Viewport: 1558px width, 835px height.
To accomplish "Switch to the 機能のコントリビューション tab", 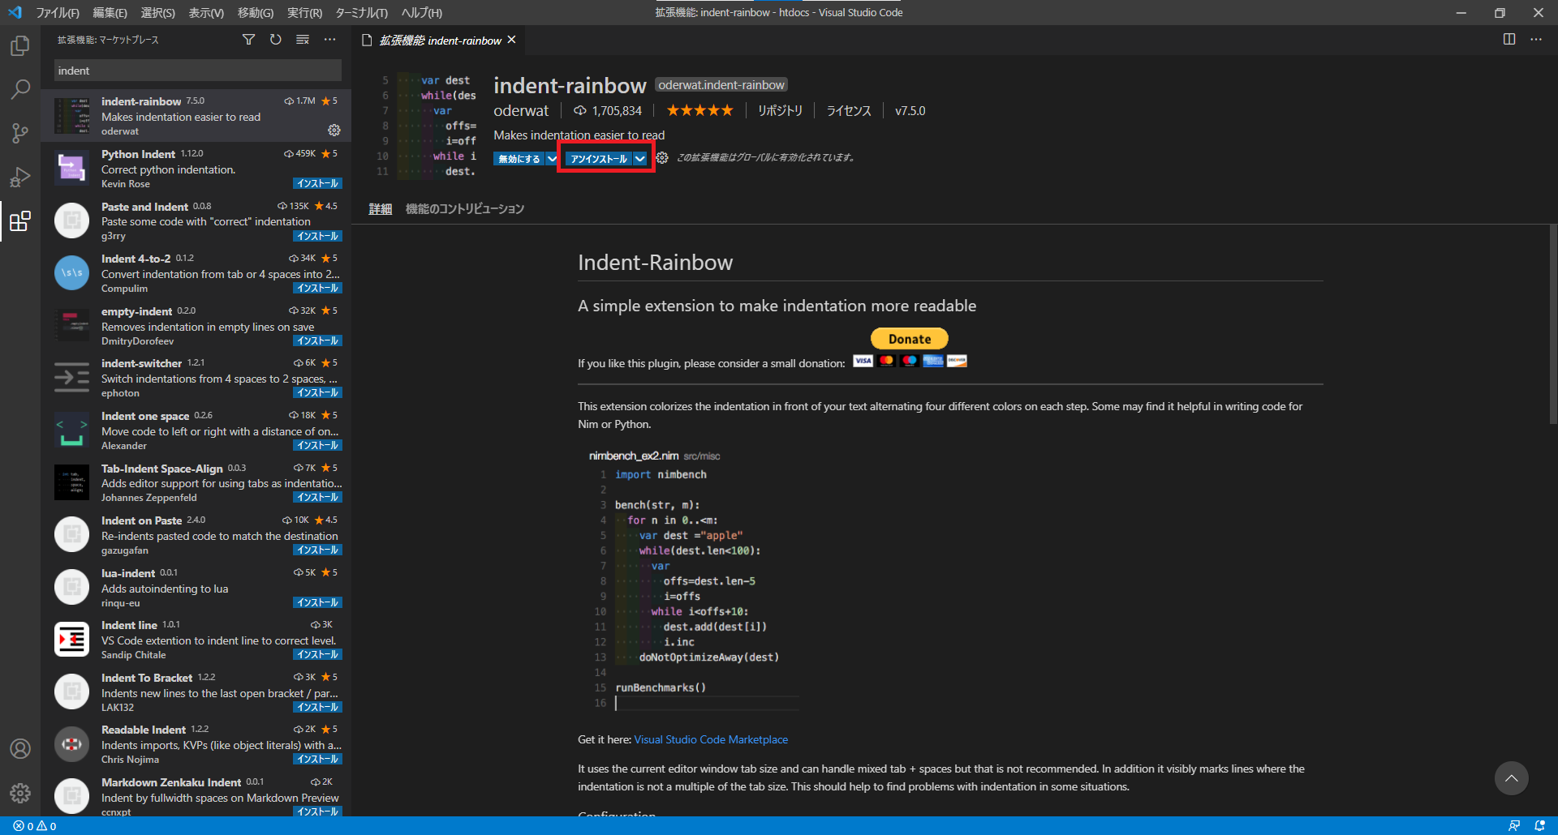I will [x=464, y=208].
